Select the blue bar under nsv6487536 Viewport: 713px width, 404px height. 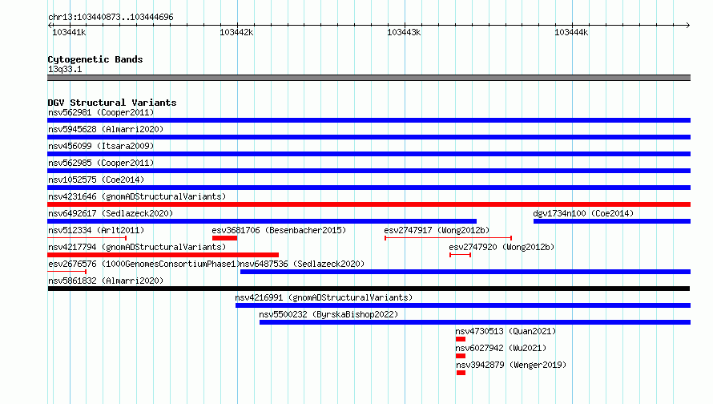(465, 272)
